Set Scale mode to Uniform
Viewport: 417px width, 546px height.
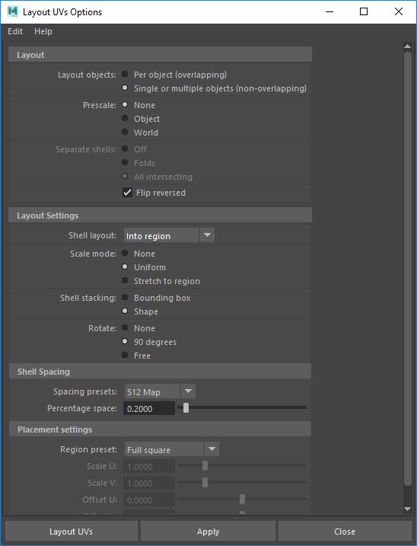[125, 267]
